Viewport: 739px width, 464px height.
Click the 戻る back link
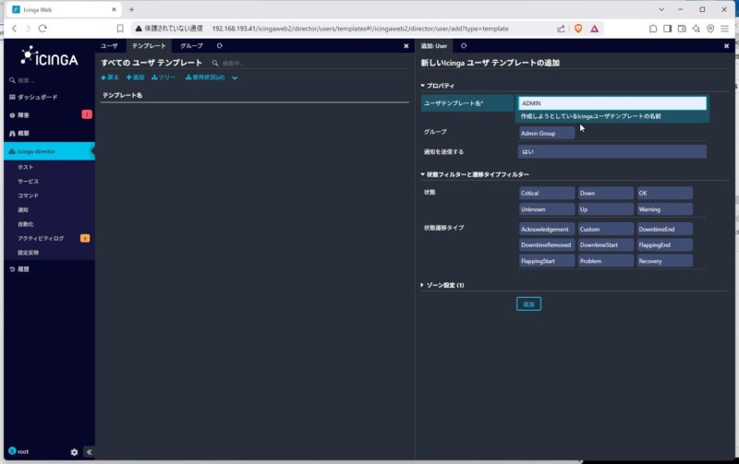click(110, 77)
